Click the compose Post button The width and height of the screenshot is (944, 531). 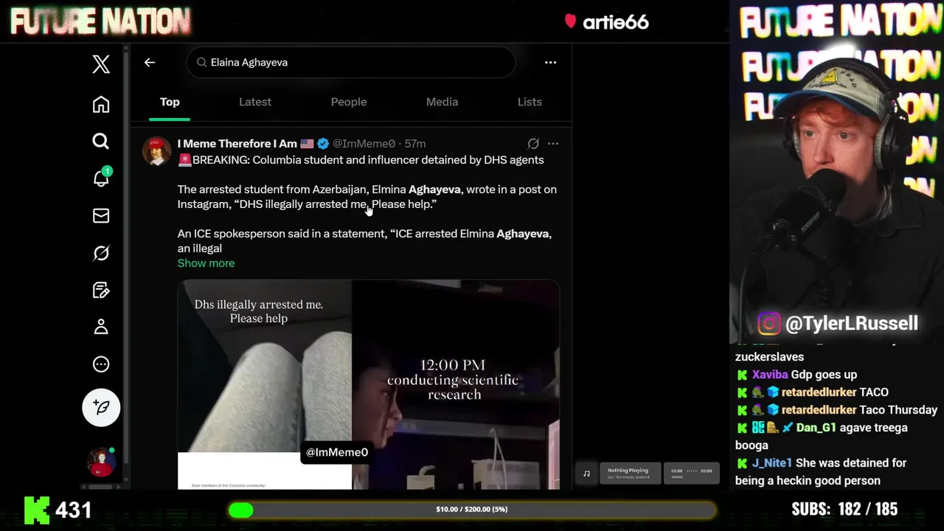coord(101,407)
